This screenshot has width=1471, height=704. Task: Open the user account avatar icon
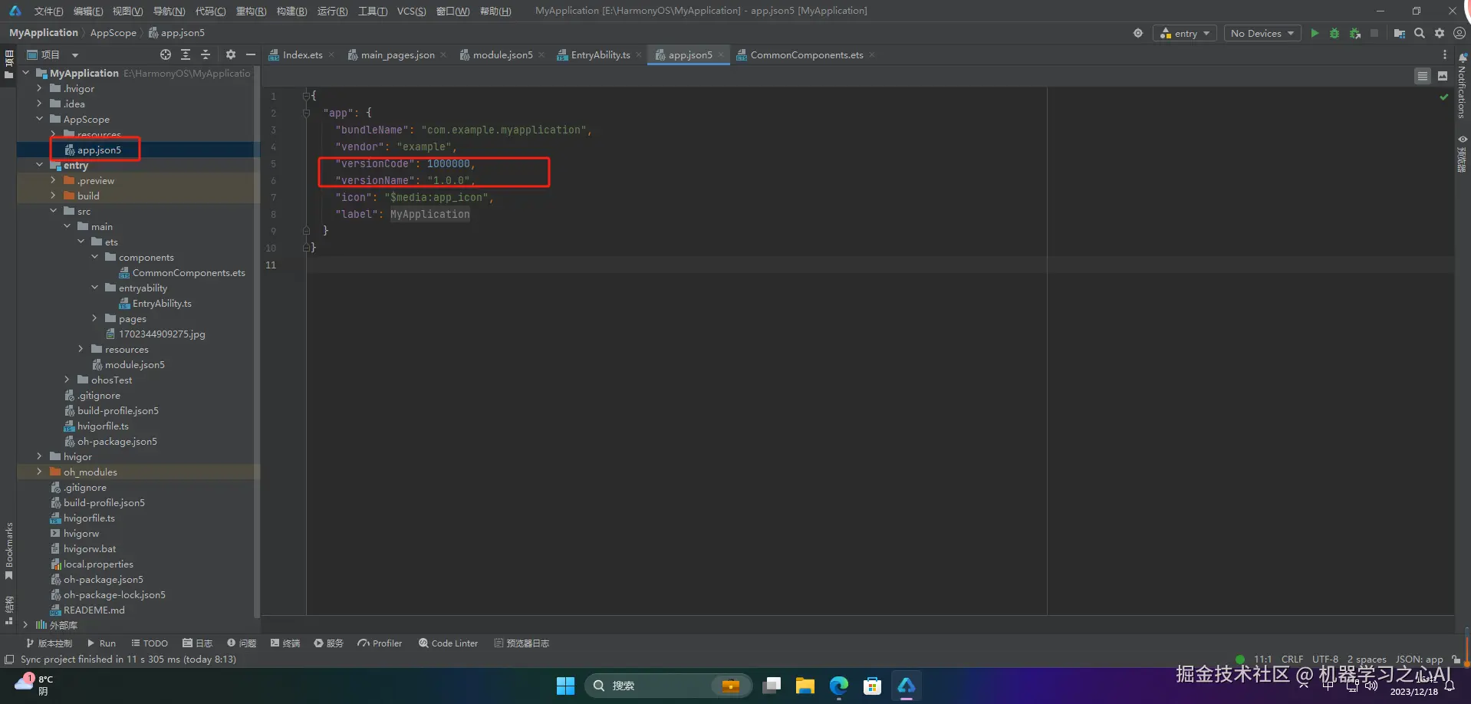[x=1459, y=33]
